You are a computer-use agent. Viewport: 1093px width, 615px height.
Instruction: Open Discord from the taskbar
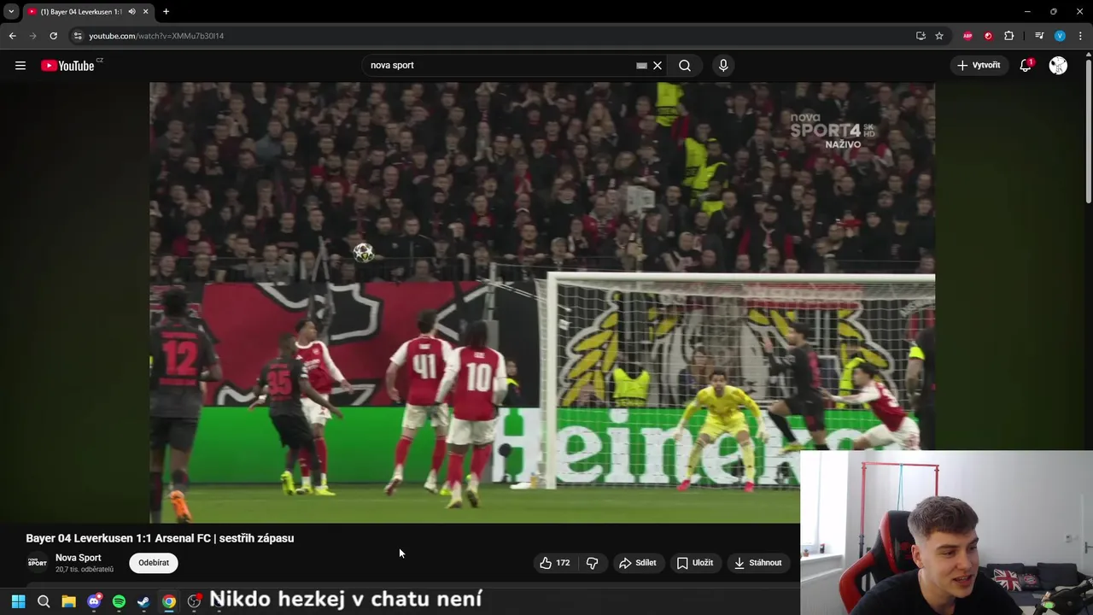(94, 601)
